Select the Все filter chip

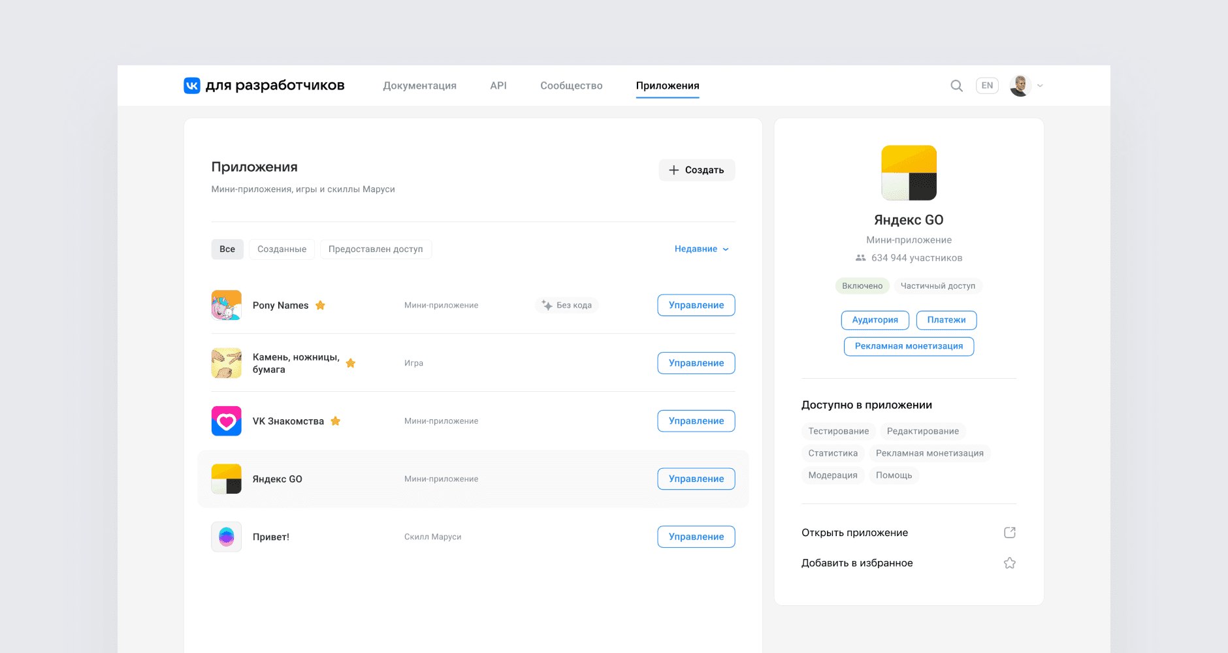click(x=227, y=249)
